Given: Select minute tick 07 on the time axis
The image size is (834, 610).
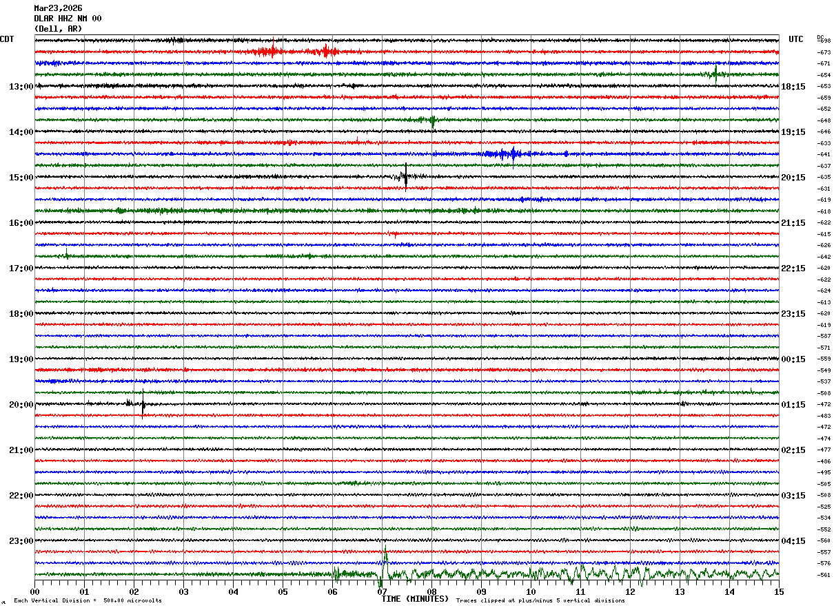Looking at the screenshot, I should [382, 591].
